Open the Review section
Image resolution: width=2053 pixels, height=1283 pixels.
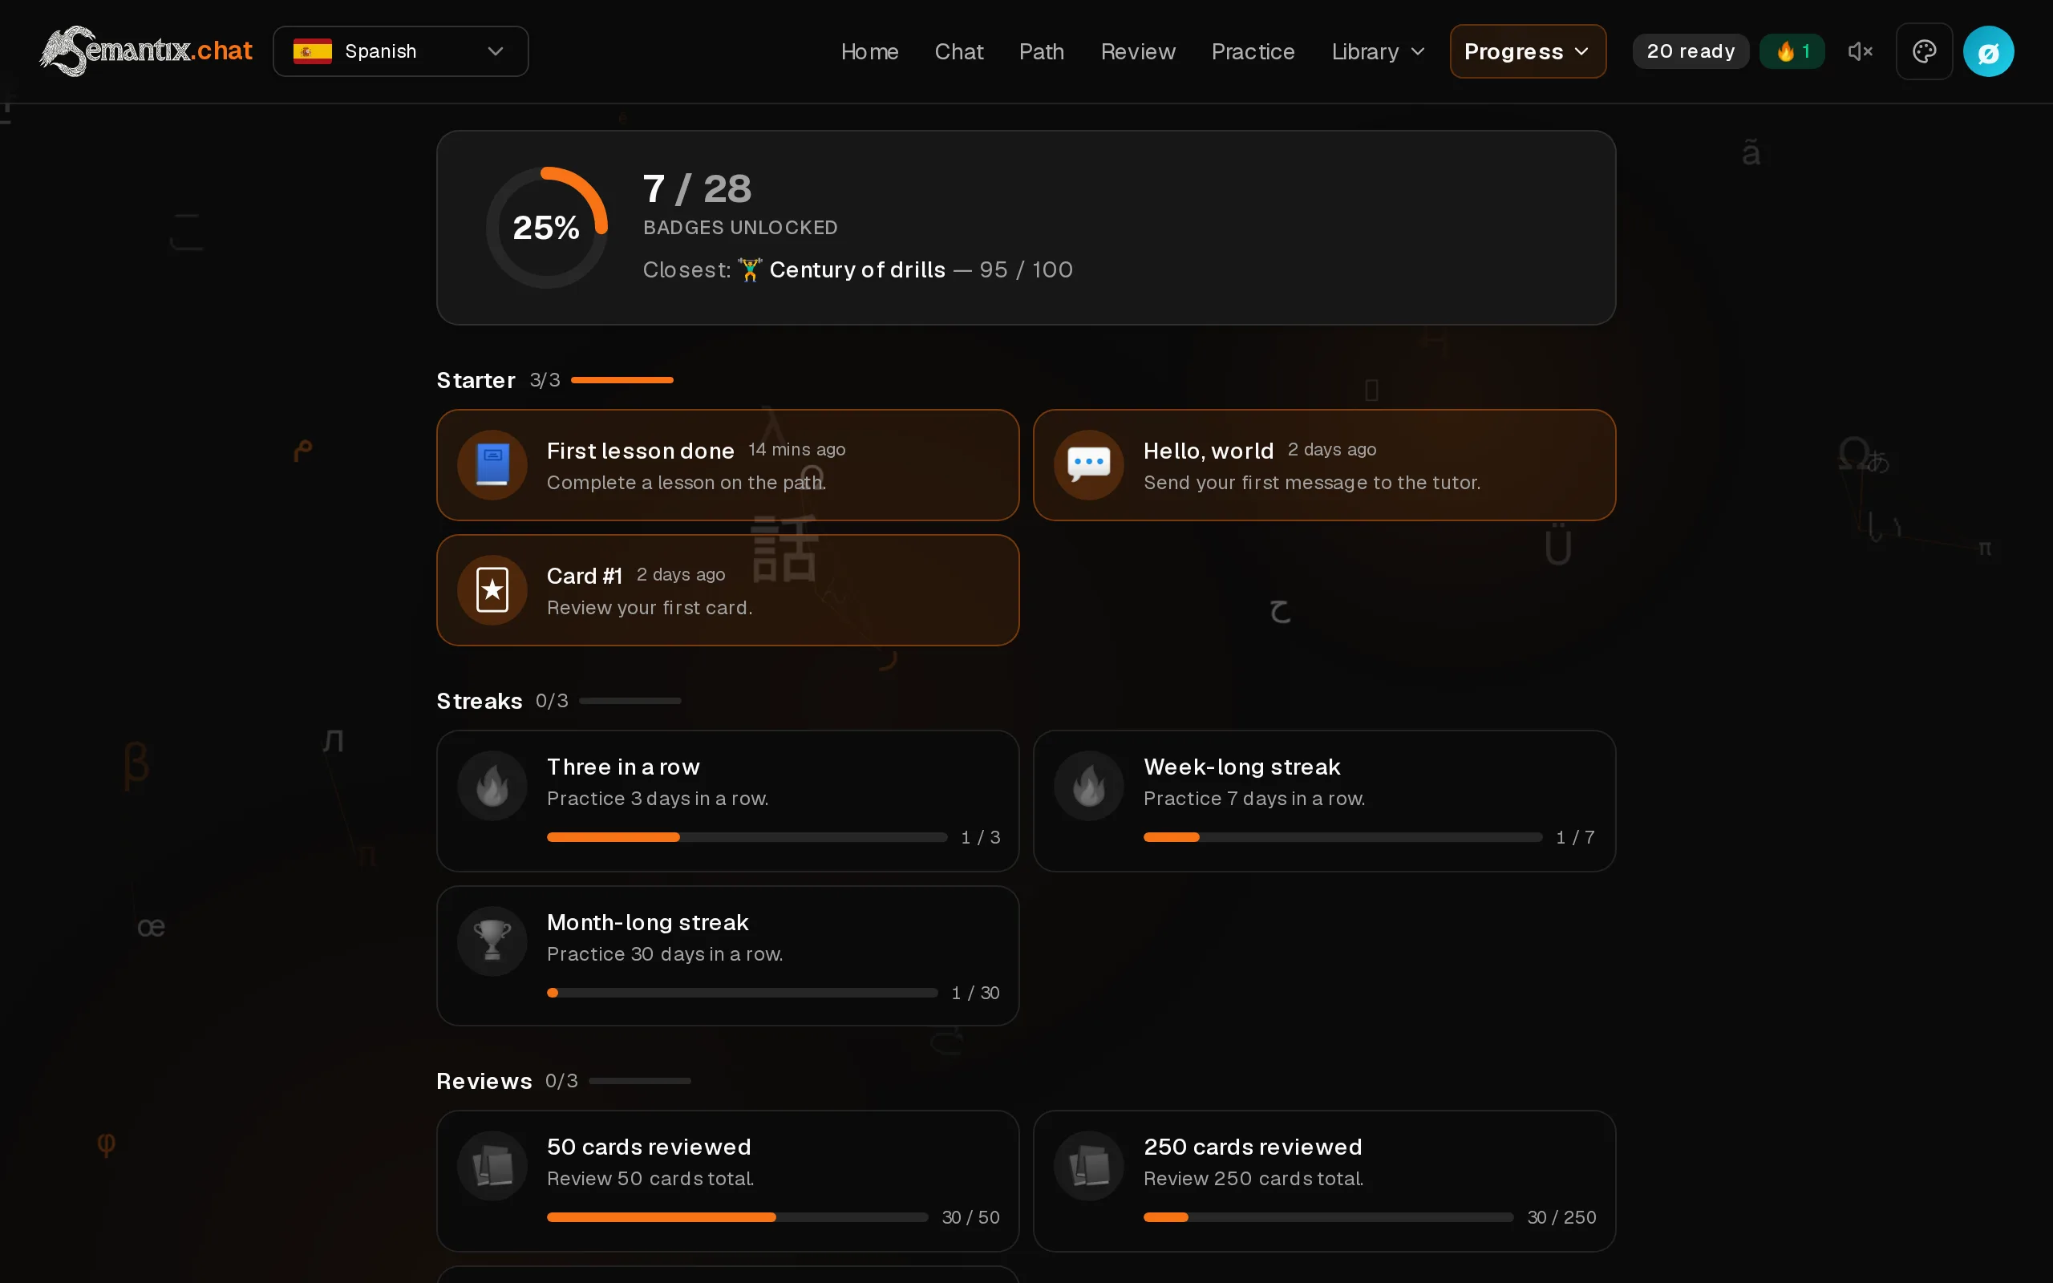pos(1138,52)
